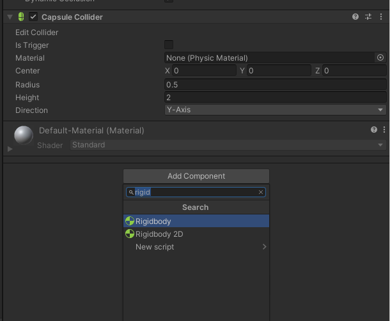
Task: Expand the Default-Material properties arrow
Action: 10,149
